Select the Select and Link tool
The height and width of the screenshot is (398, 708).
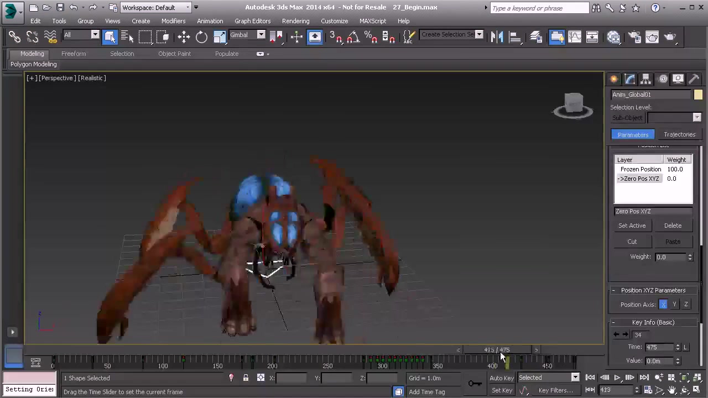pos(15,36)
